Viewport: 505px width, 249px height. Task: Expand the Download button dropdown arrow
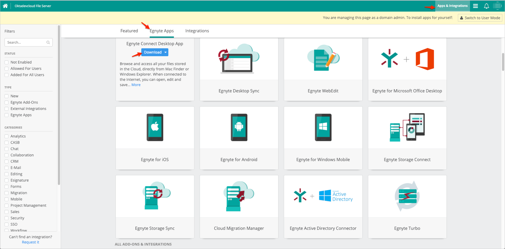point(166,52)
